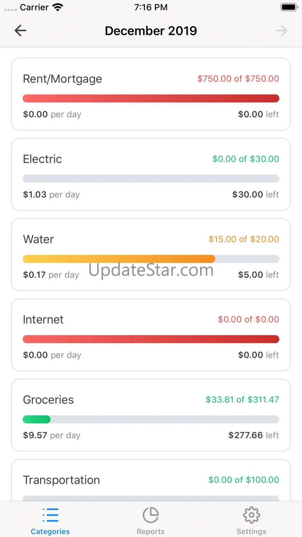Tap the next month arrow
The width and height of the screenshot is (302, 537).
pyautogui.click(x=281, y=31)
